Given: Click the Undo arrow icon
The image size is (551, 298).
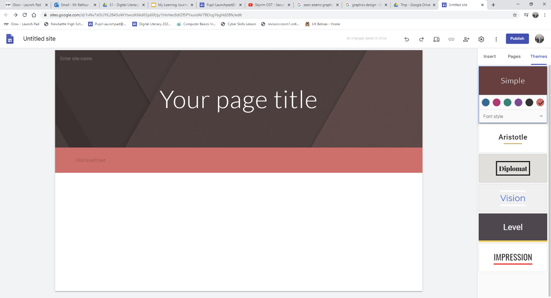Looking at the screenshot, I should [407, 39].
